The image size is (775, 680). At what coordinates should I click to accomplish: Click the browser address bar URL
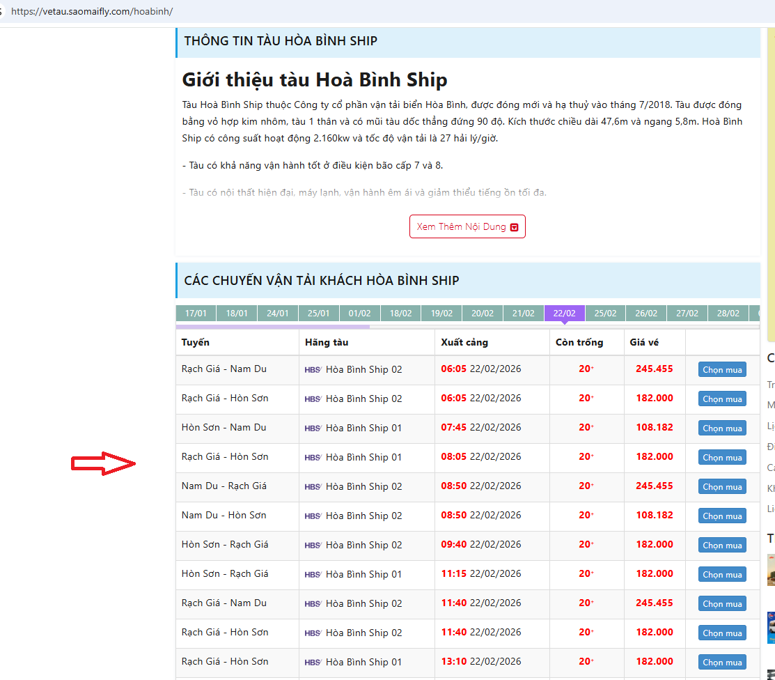point(92,12)
